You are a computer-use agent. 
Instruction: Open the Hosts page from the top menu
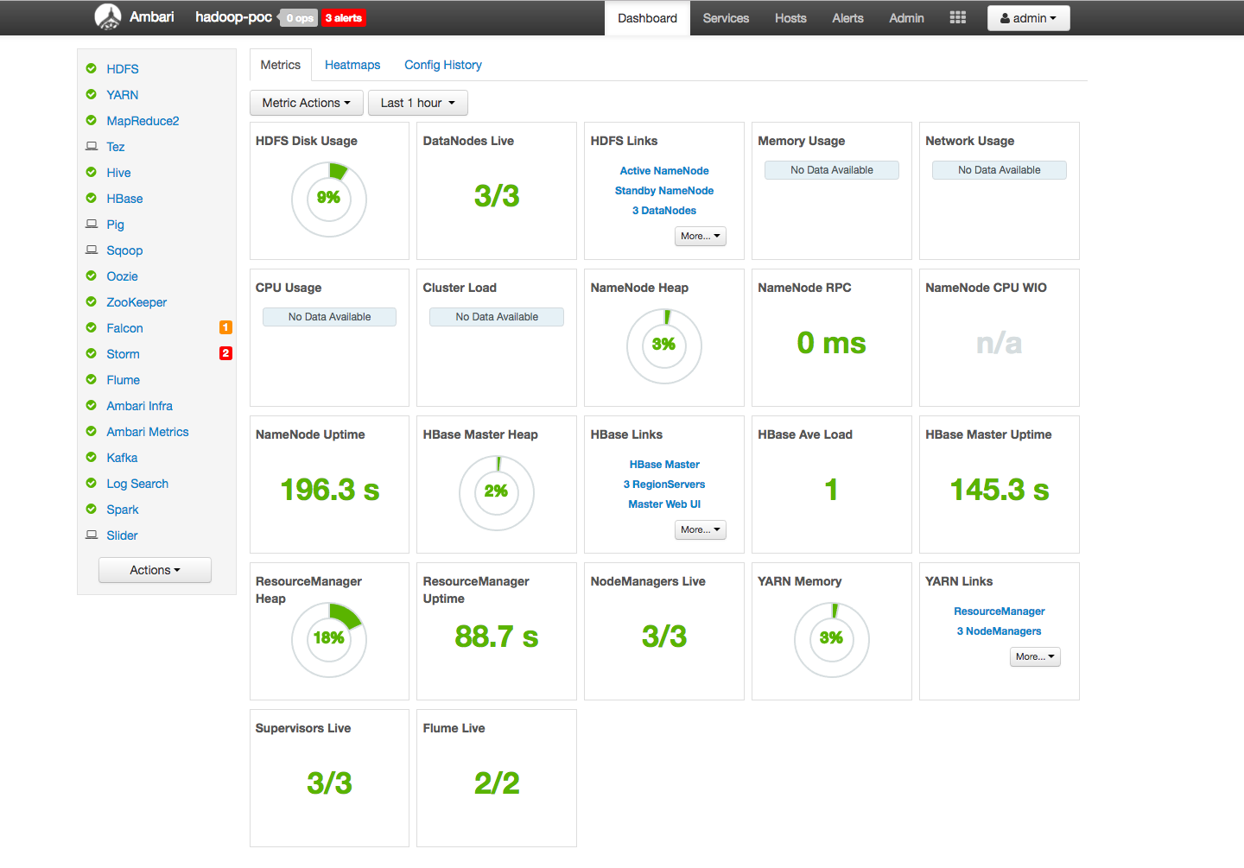coord(790,17)
